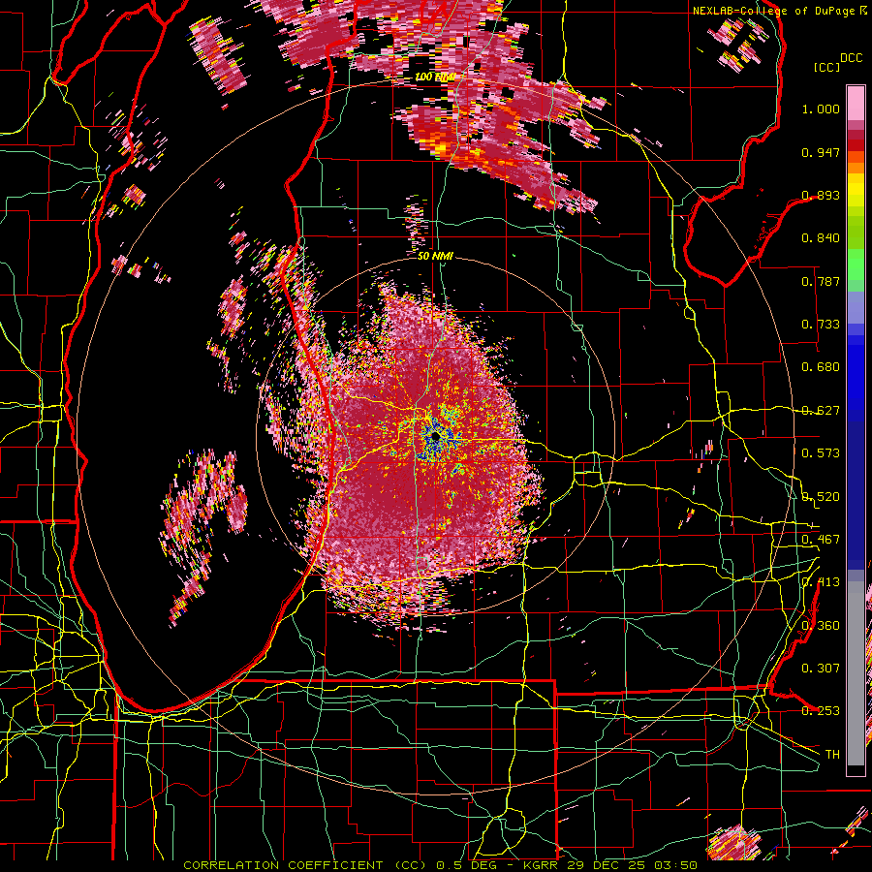
Task: Click the TH label under the scale
Action: click(x=832, y=755)
